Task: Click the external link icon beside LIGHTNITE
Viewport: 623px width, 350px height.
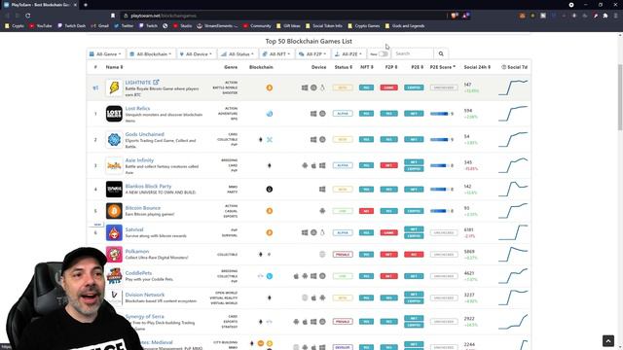Action: click(x=156, y=82)
